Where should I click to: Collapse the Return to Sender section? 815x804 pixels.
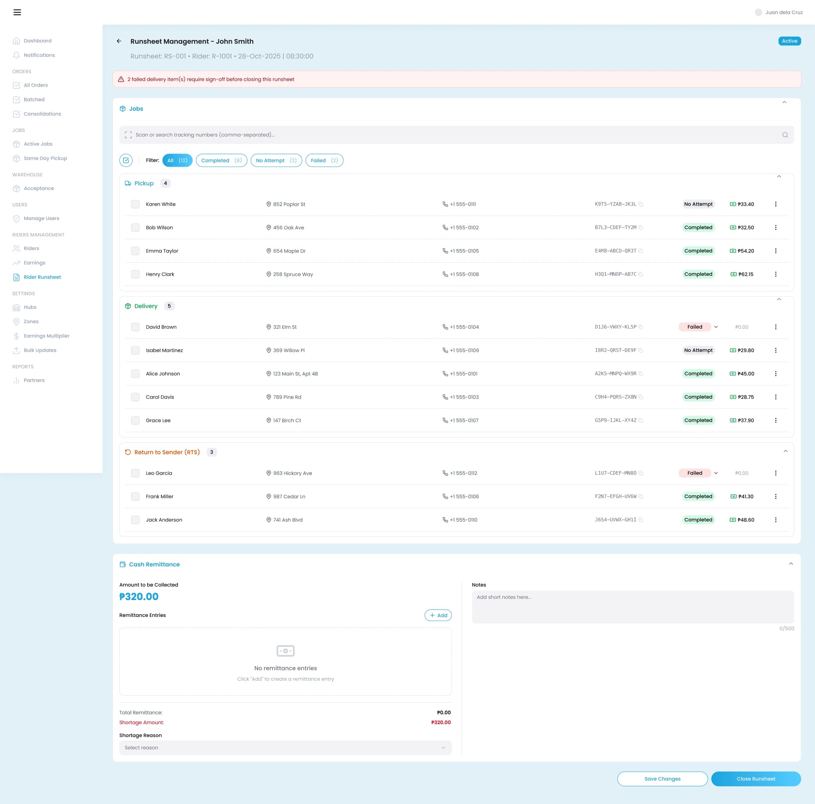pyautogui.click(x=785, y=451)
